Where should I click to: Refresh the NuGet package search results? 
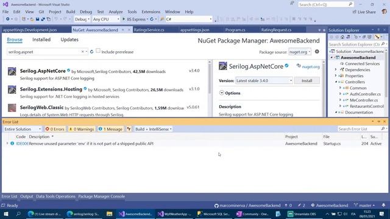coord(91,52)
